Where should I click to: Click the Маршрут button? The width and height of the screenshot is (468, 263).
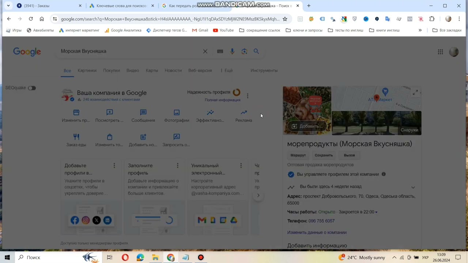298,155
